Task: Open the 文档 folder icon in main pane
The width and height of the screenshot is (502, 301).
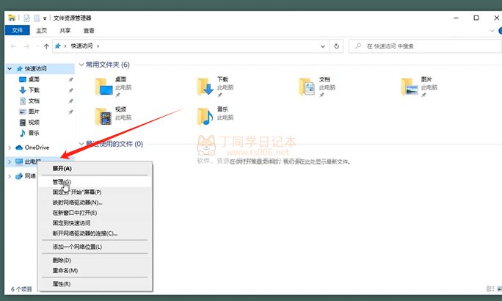Action: [x=307, y=87]
